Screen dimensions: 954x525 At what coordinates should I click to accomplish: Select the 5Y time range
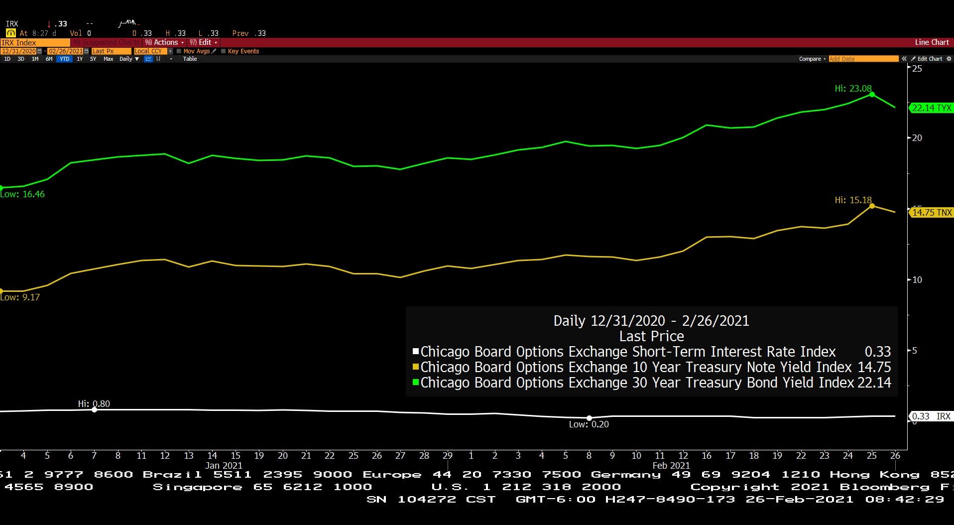(x=93, y=59)
